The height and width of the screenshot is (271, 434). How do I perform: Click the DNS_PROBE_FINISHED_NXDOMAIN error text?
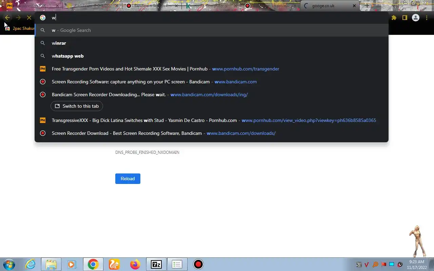click(147, 152)
